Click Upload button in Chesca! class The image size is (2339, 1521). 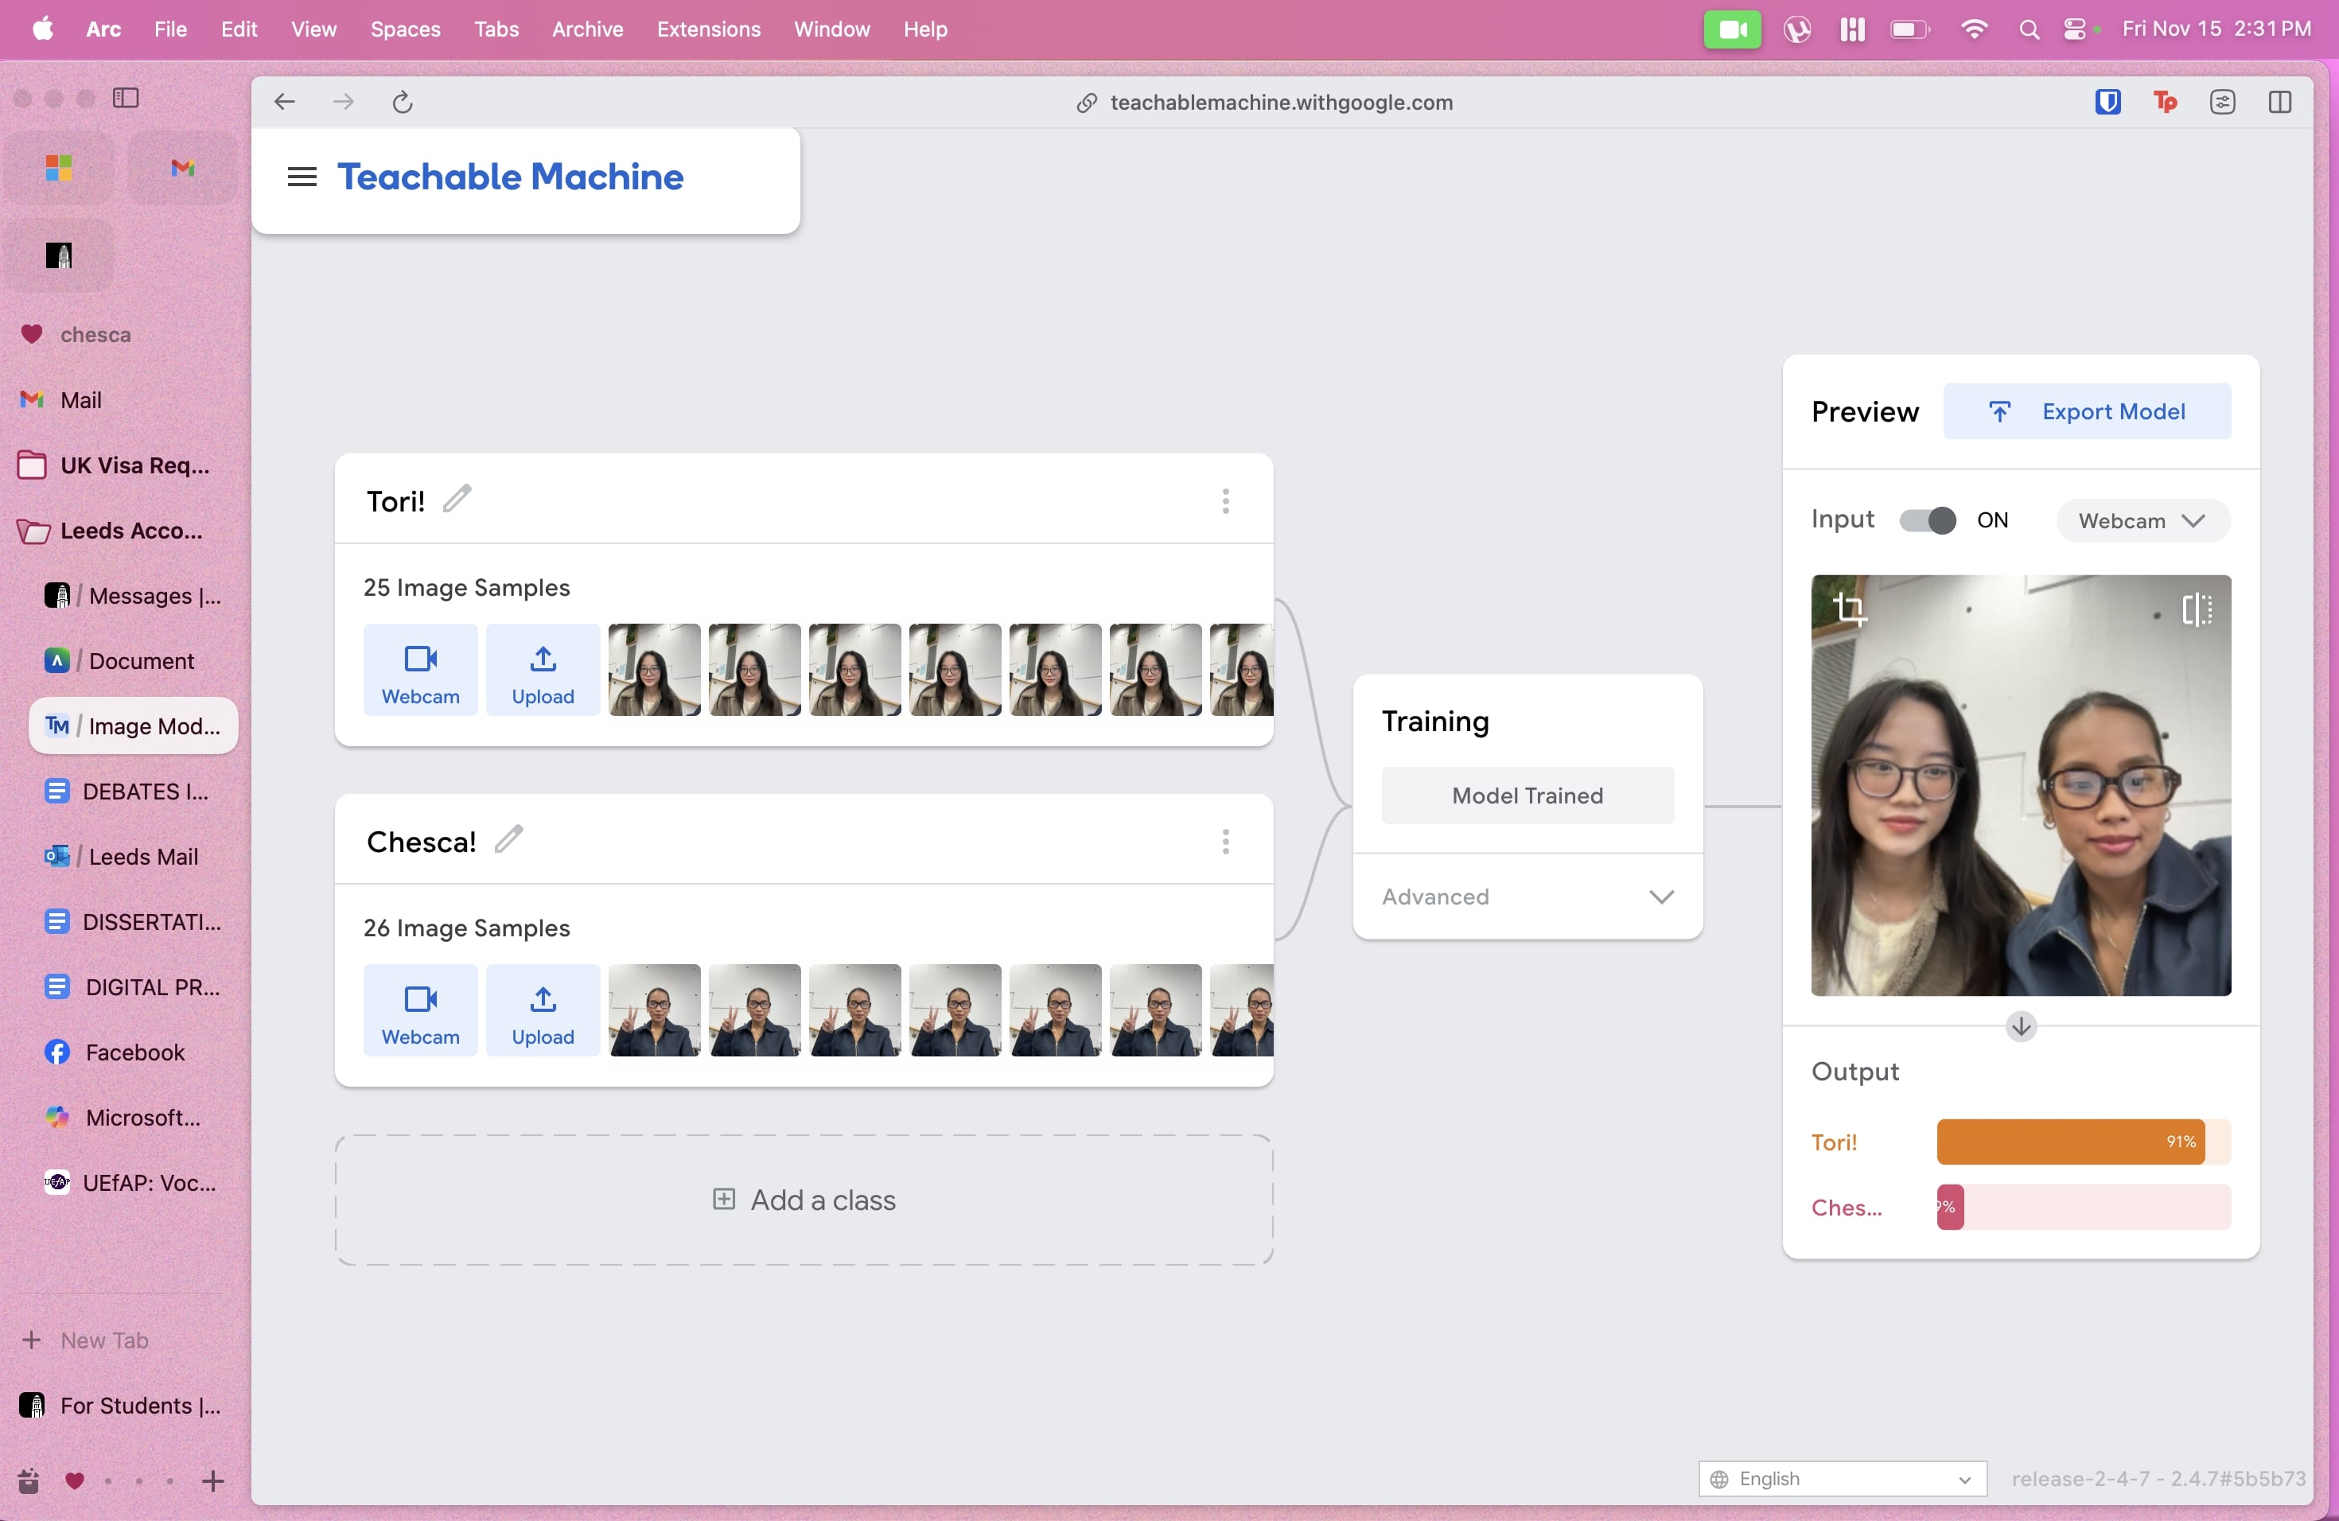coord(543,1011)
